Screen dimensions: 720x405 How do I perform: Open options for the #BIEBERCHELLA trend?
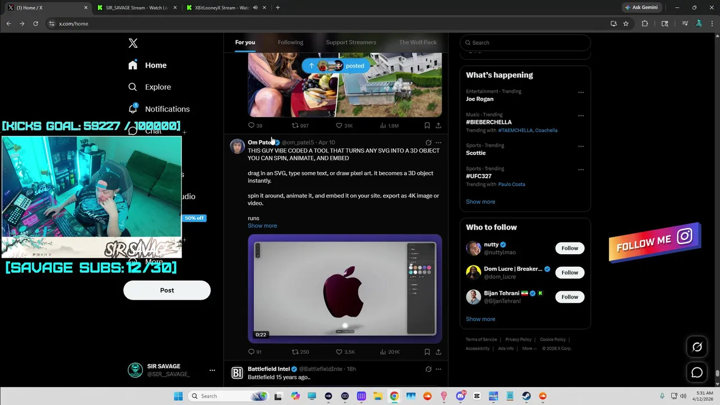(x=580, y=116)
